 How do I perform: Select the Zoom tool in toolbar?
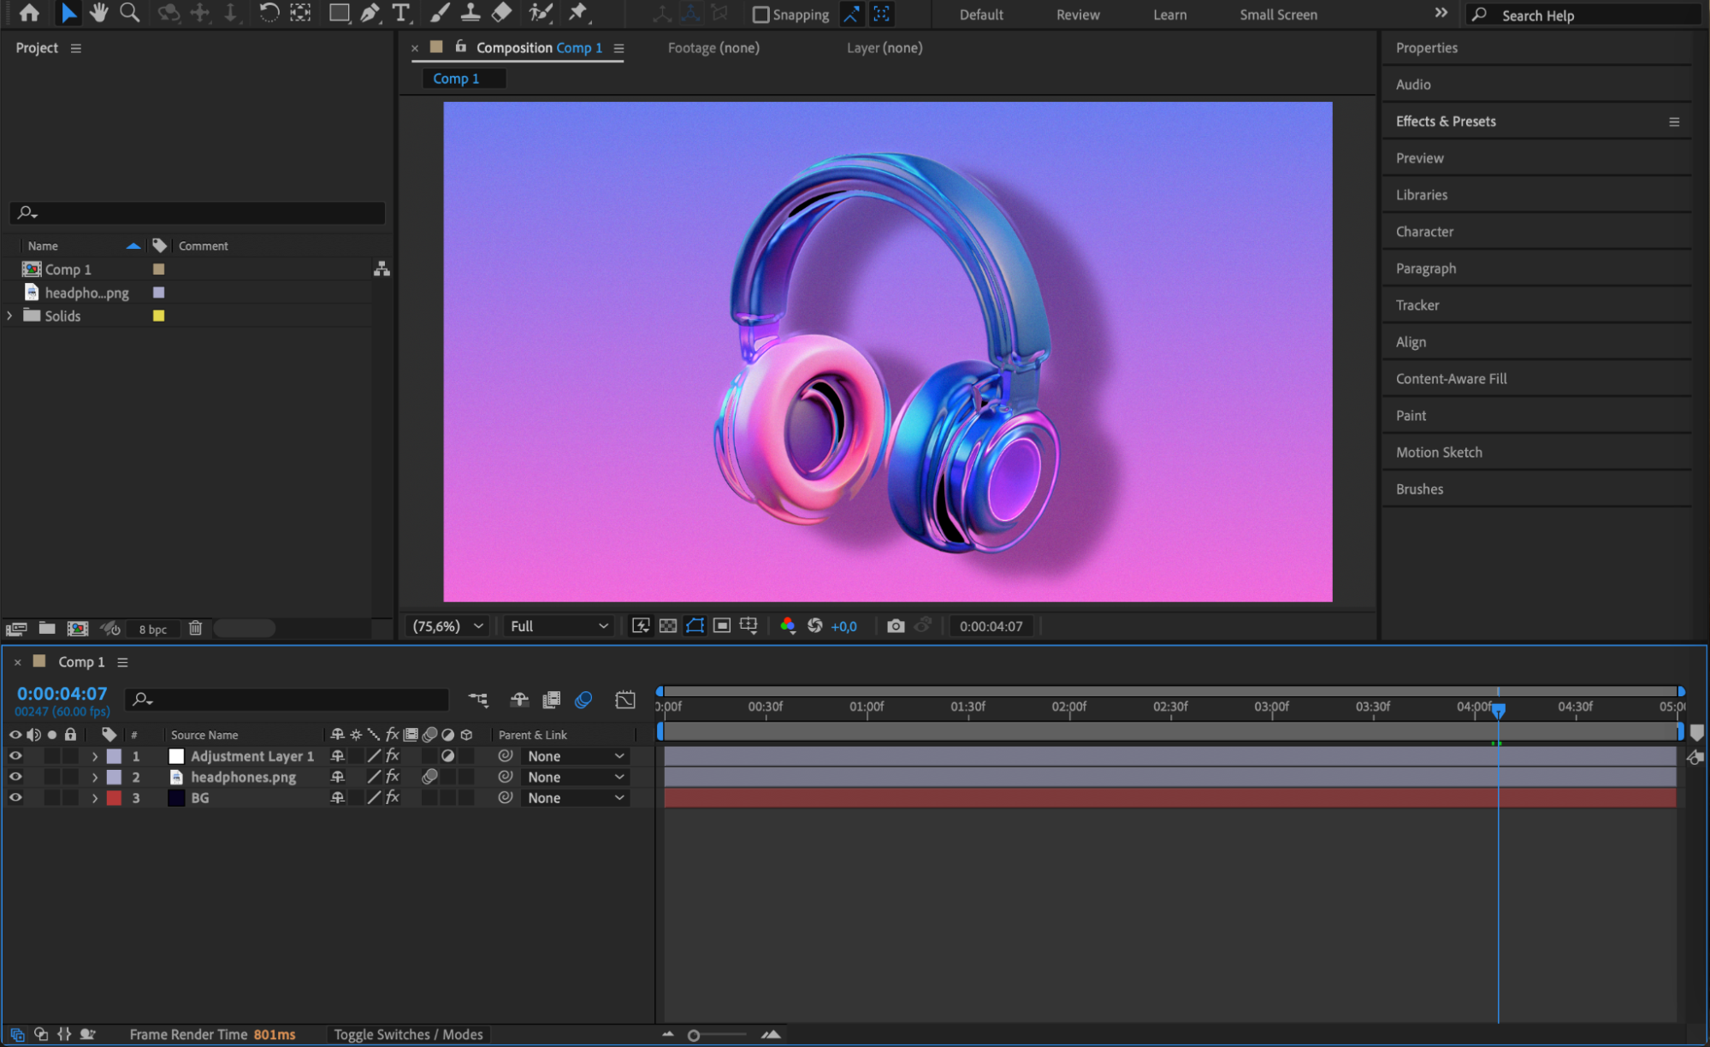point(130,13)
